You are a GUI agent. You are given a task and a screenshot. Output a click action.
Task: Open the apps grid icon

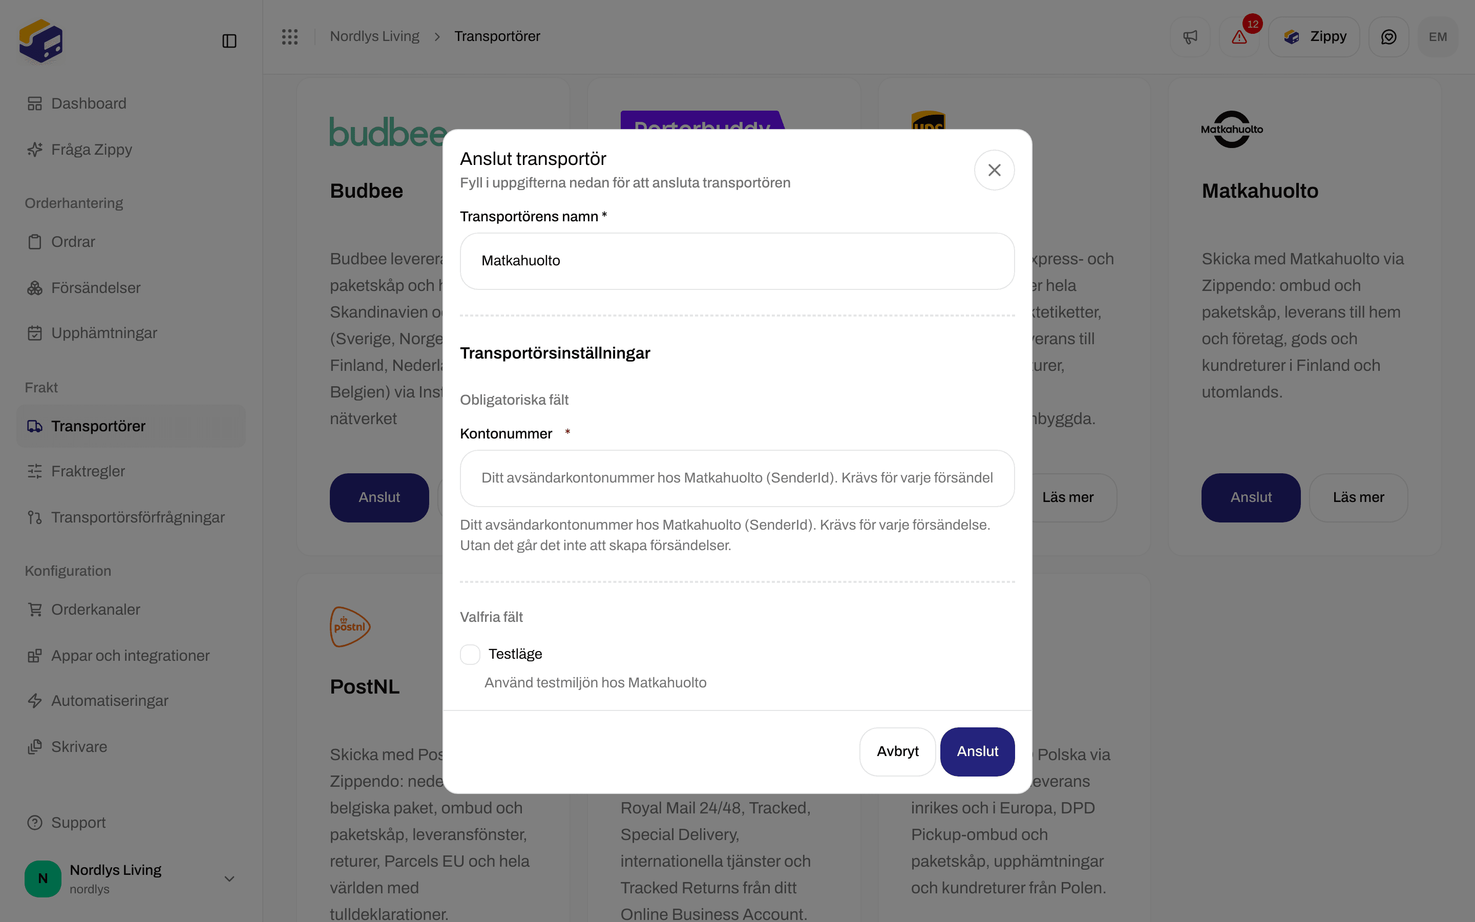289,36
